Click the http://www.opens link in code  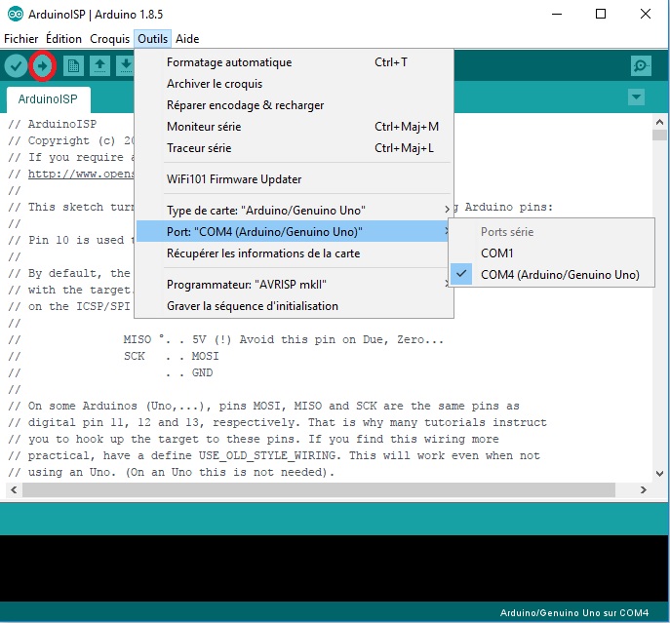point(81,174)
